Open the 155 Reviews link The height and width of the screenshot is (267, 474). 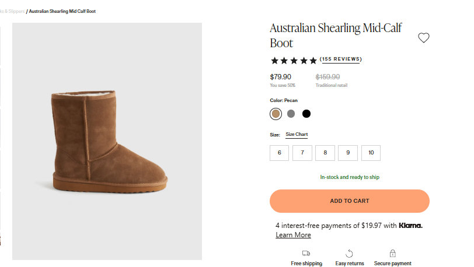click(x=341, y=59)
